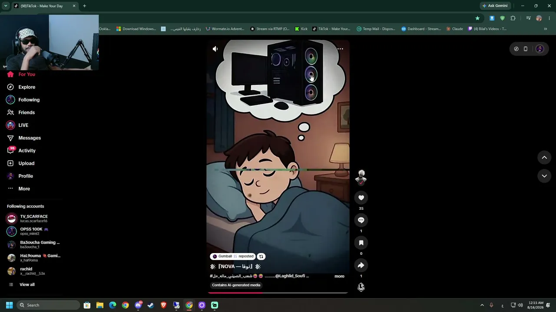This screenshot has width=556, height=312.
Task: Open the Temp Mail bookmark
Action: 376,29
